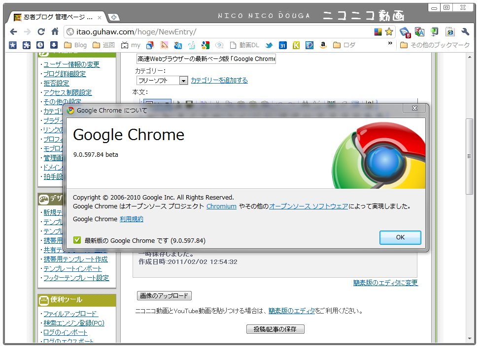
Task: Open the 利用規約 terms link
Action: point(131,219)
